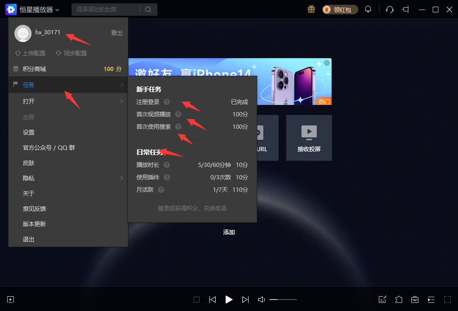Click the volume slider bar
The image size is (458, 311).
(x=283, y=300)
